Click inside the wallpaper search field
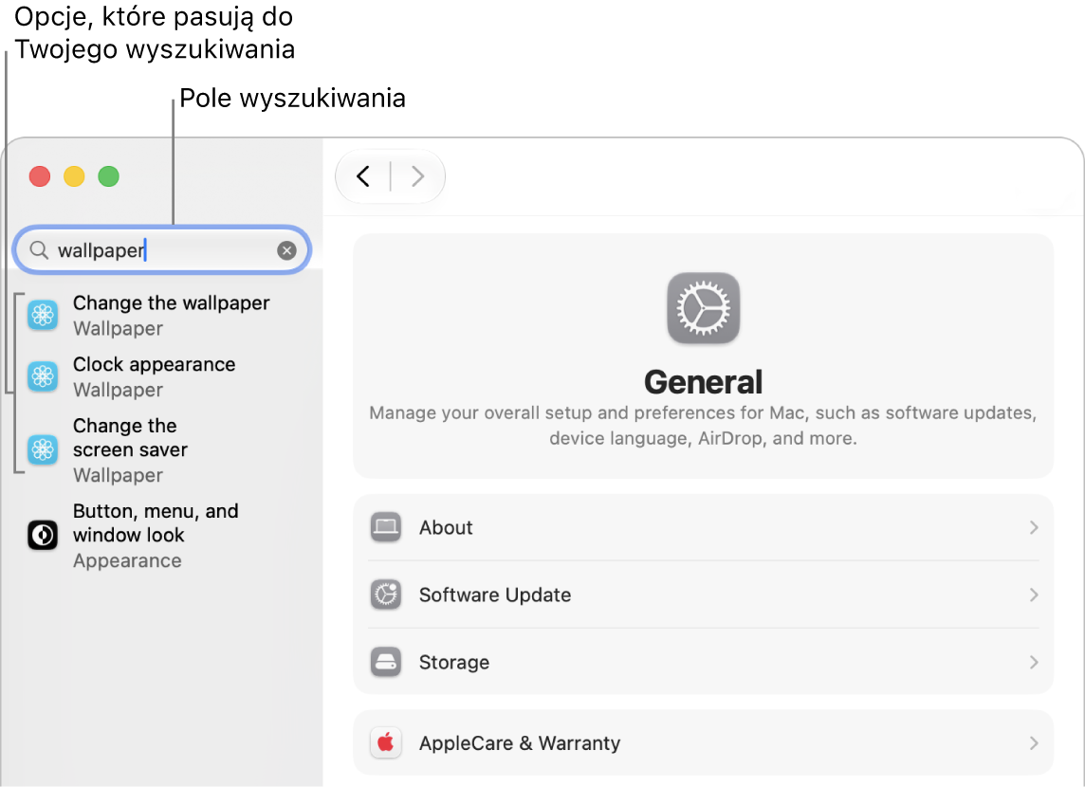The height and width of the screenshot is (787, 1085). pos(161,249)
